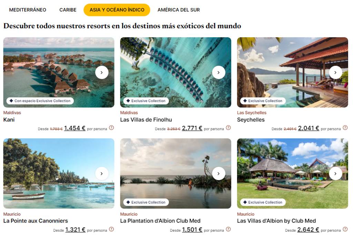Image resolution: width=353 pixels, height=239 pixels.
Task: Open price details icon for La Pointe aux Canonniers
Action: [111, 229]
